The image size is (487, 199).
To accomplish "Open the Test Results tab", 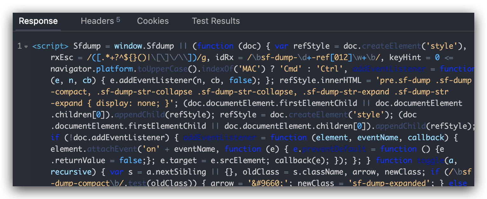I will tap(216, 21).
